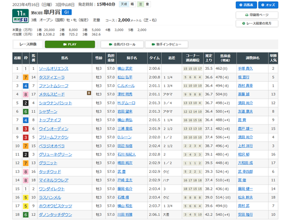Open the 全周パトロール video
Viewport: 291px width, 222px height.
click(x=122, y=44)
